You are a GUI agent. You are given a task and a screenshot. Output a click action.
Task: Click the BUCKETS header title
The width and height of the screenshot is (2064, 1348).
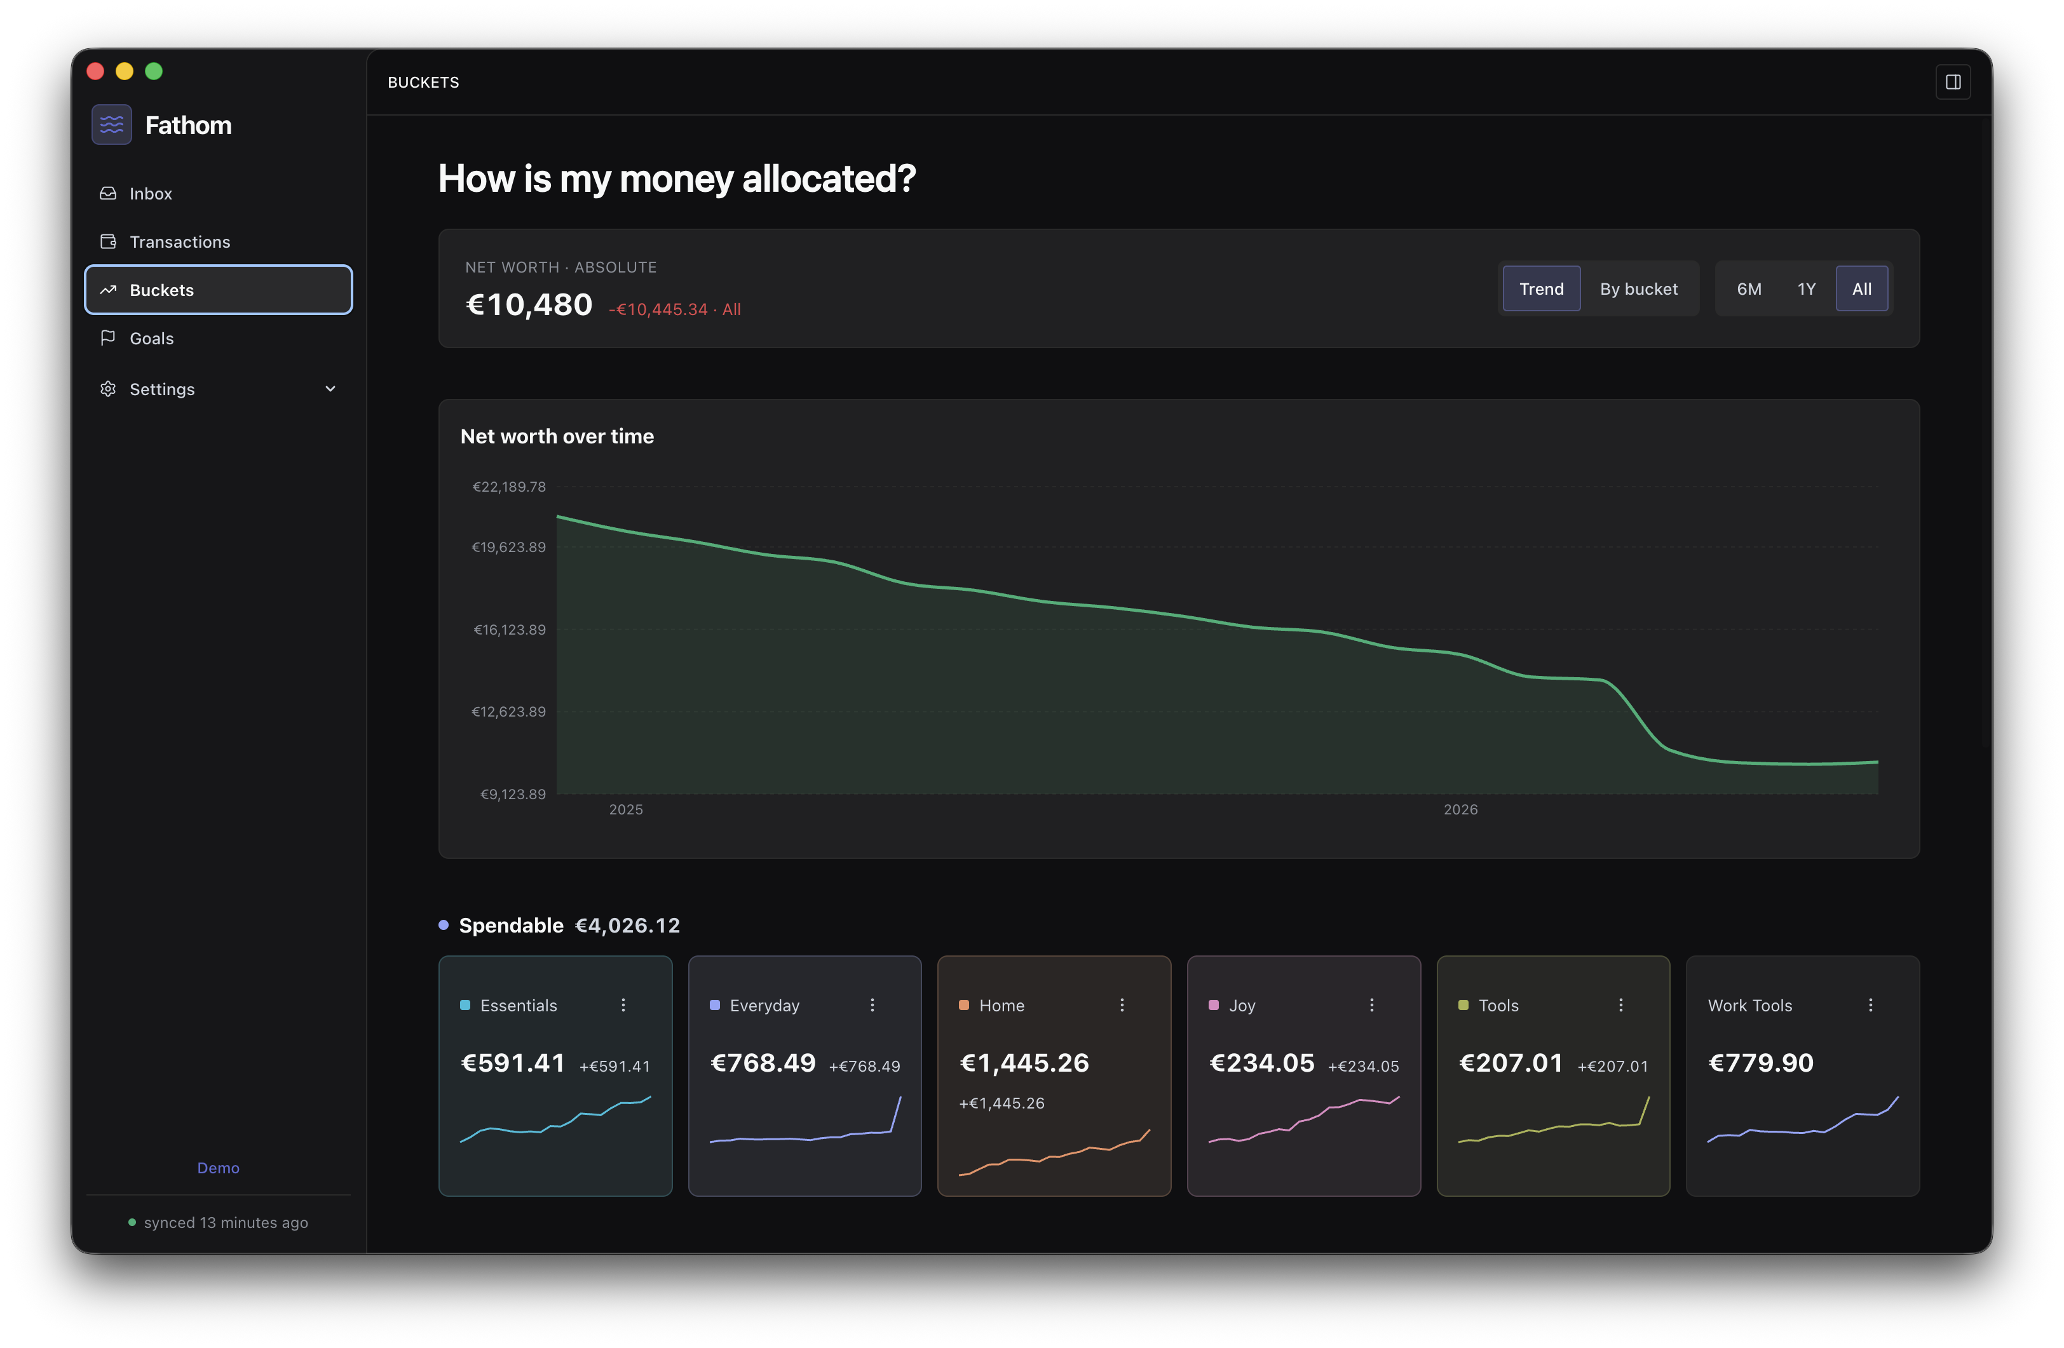423,83
